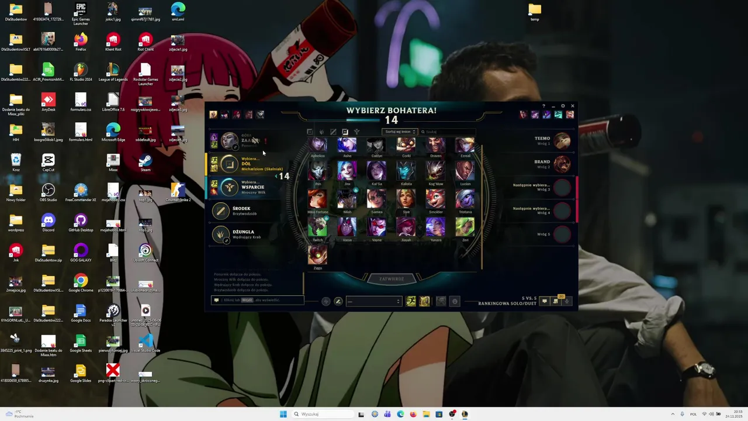This screenshot has width=748, height=421.
Task: Toggle the bottom lane role filter
Action: coord(345,132)
